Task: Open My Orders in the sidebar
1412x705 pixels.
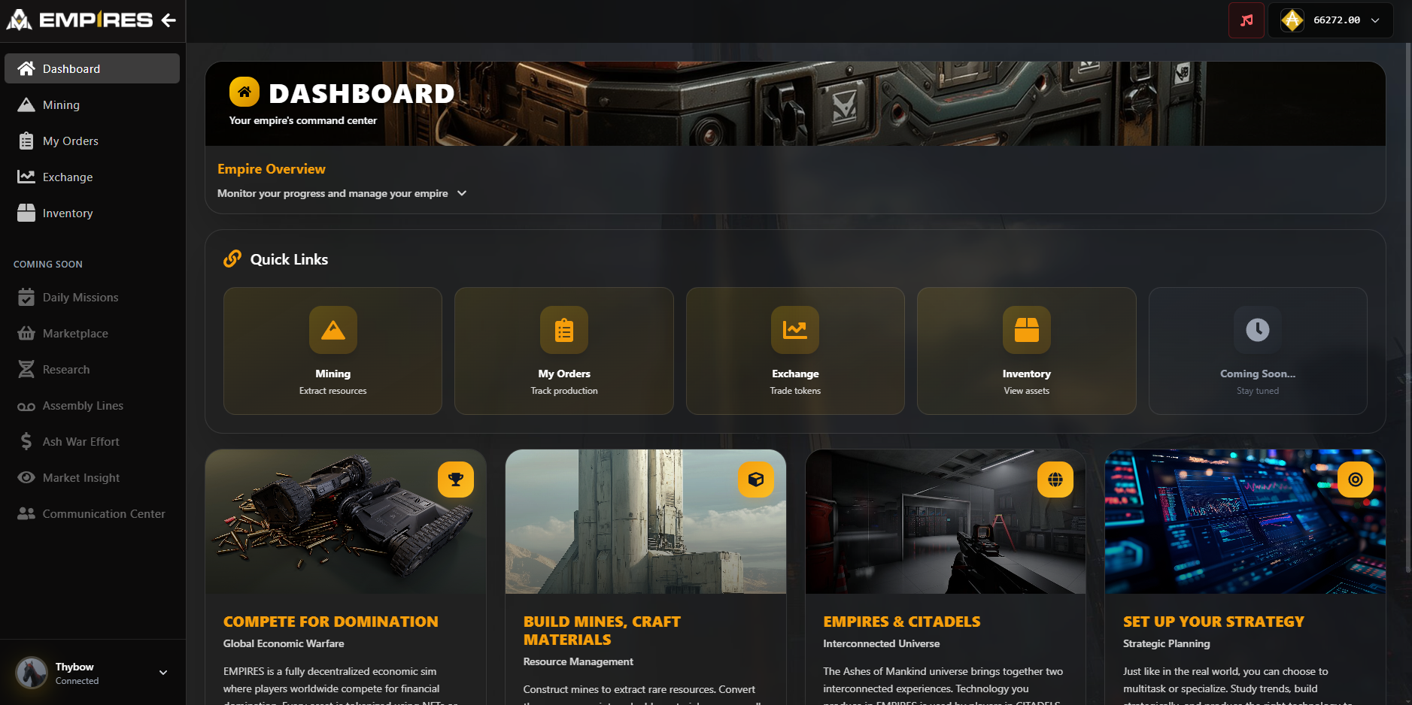Action: (x=70, y=141)
